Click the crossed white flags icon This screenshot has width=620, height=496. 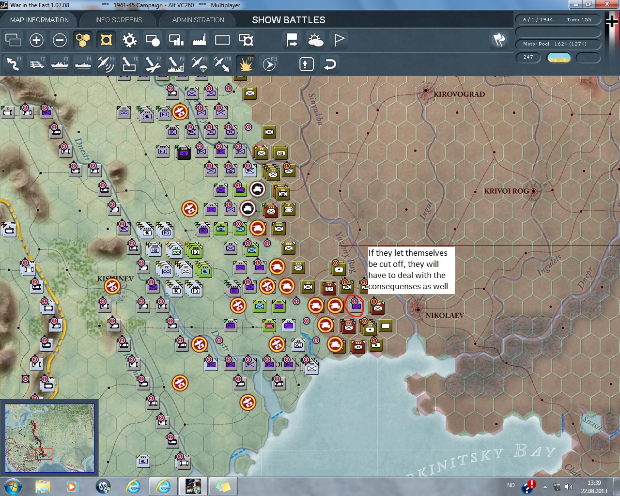[x=499, y=40]
